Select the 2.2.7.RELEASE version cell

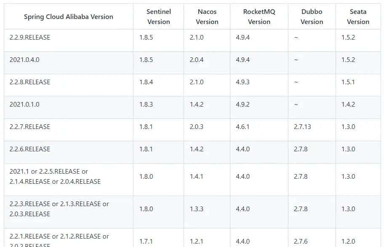point(30,127)
